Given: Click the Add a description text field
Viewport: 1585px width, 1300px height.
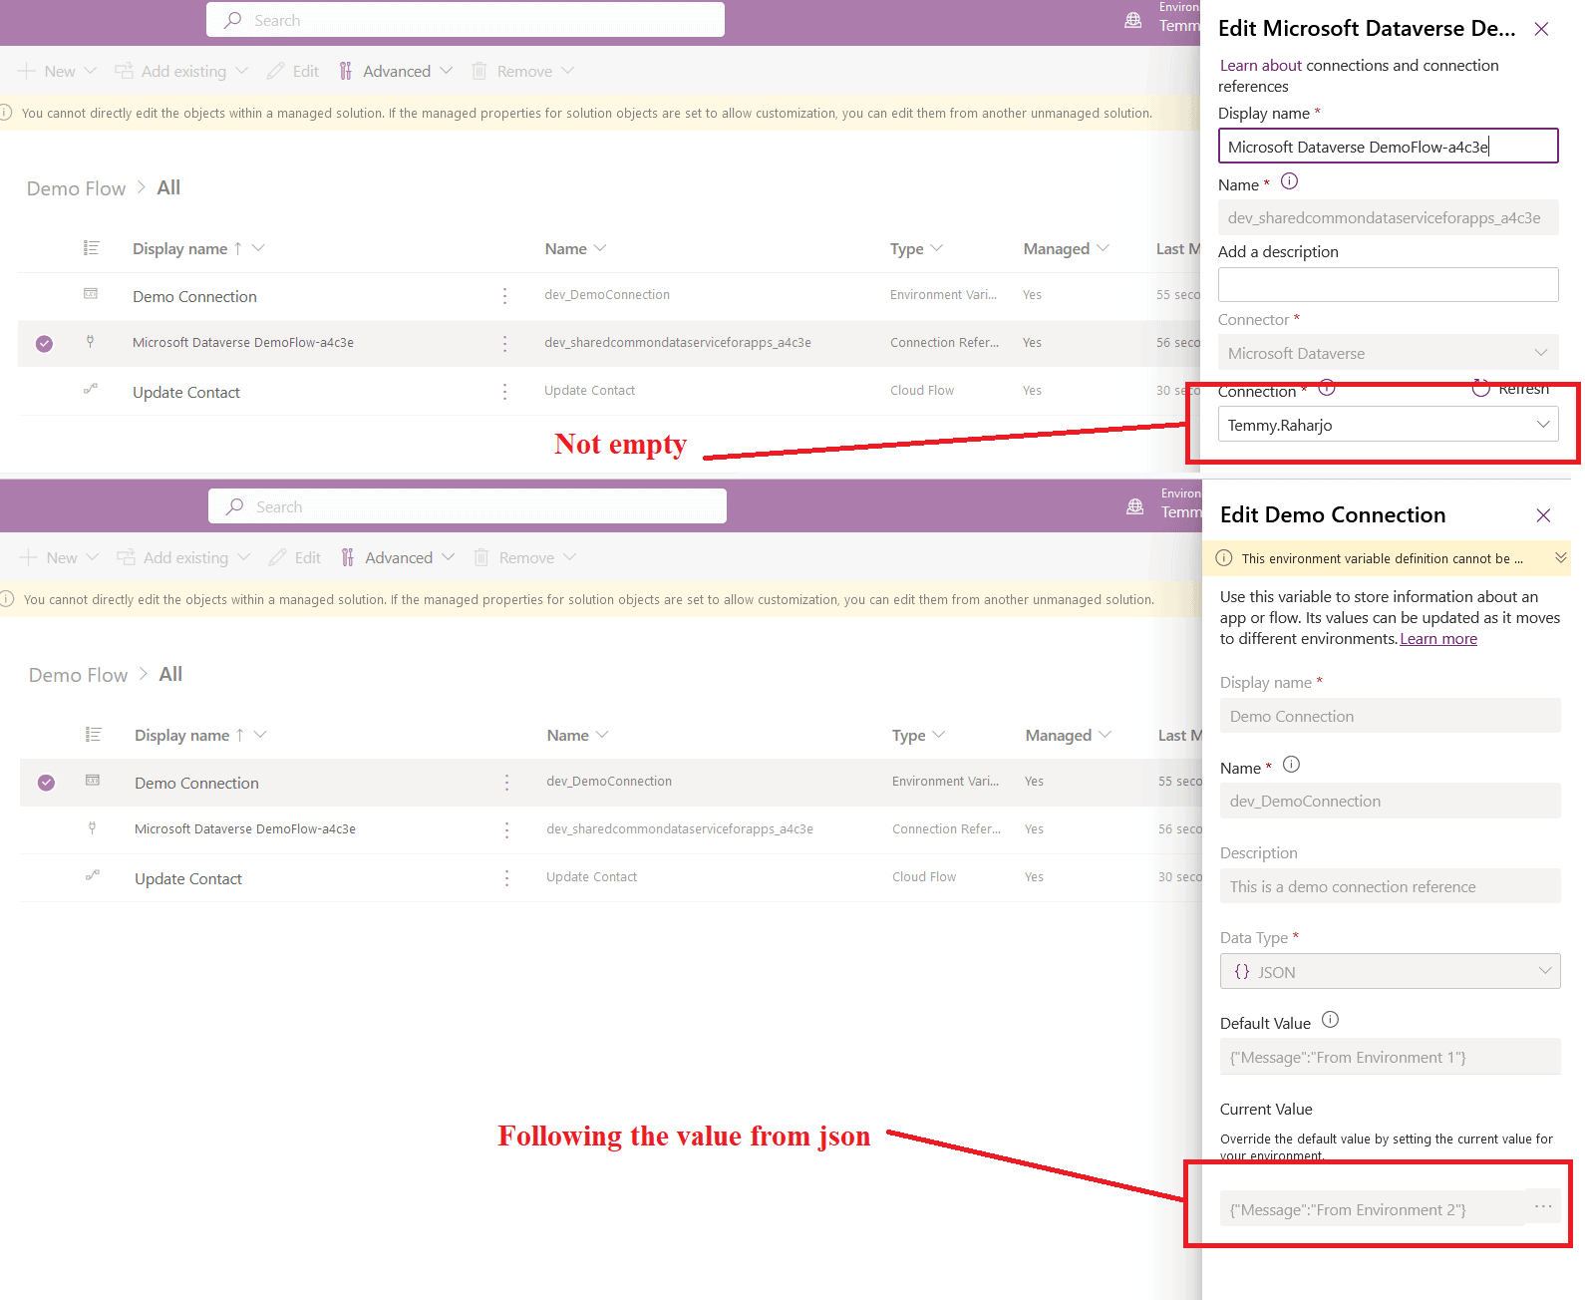Looking at the screenshot, I should pyautogui.click(x=1388, y=285).
